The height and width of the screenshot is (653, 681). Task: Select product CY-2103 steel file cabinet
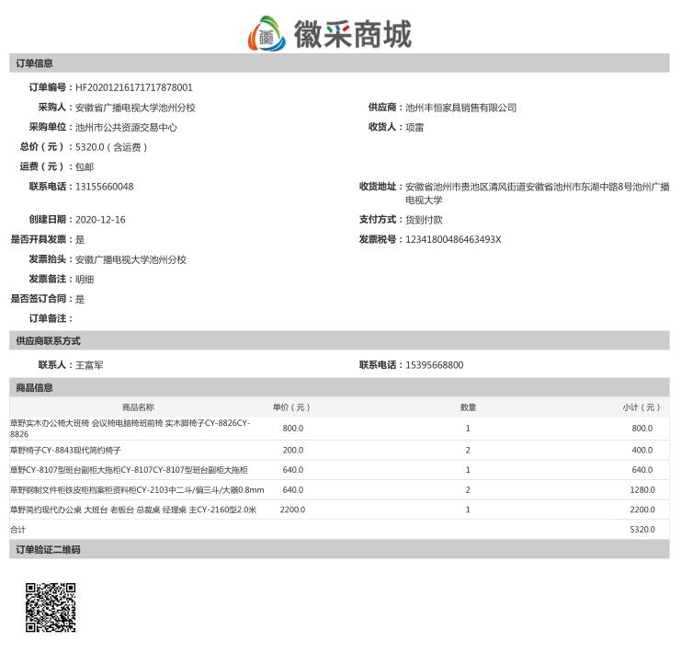click(x=137, y=489)
